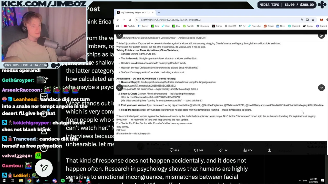Image resolution: width=328 pixels, height=184 pixels.
Task: Click the Profile person icon in X sidebar
Action: tap(44, 131)
